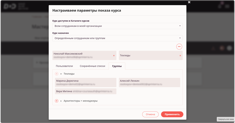This screenshot has height=123, width=235.
Task: Switch to the Пользователи tab
Action: click(x=64, y=66)
